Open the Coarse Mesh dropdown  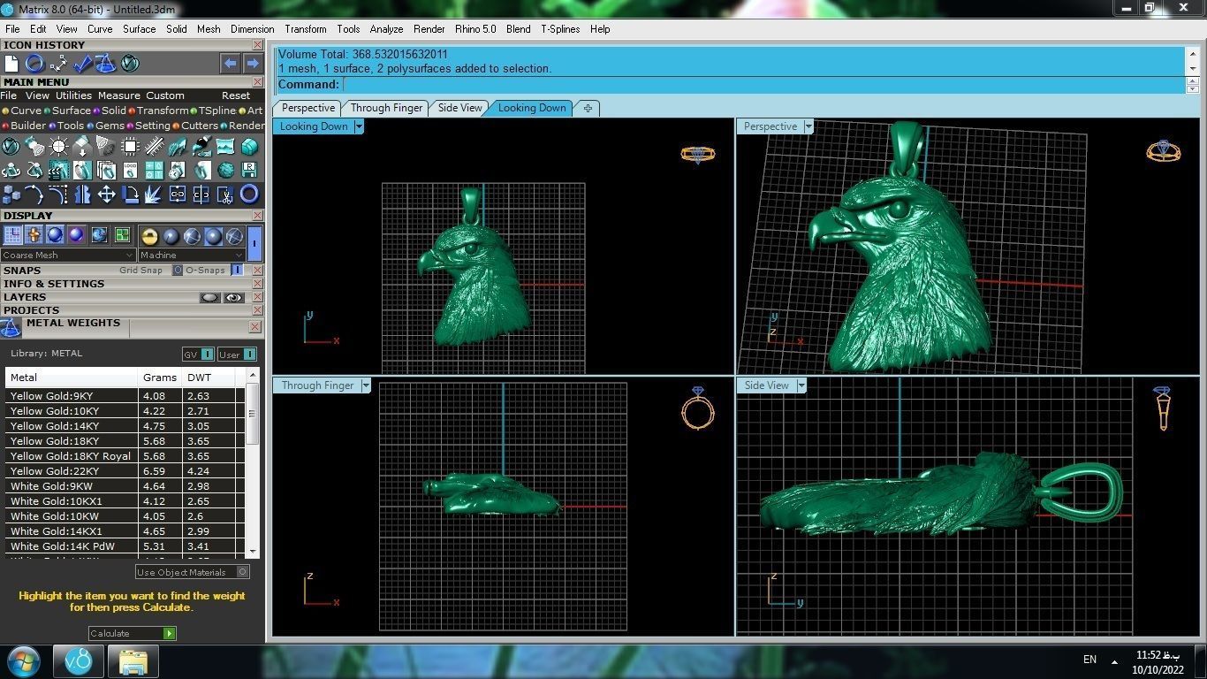[68, 256]
